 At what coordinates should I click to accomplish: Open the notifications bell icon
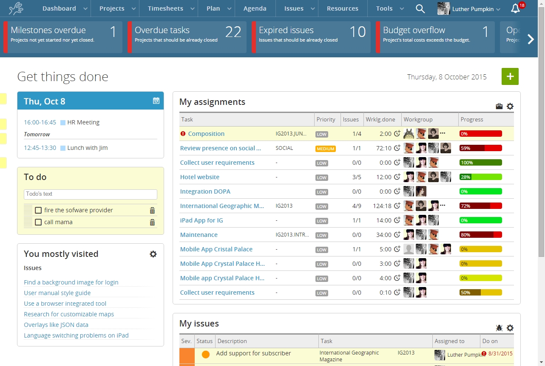click(515, 8)
